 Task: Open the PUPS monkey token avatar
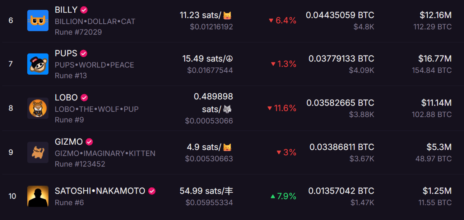(x=38, y=64)
